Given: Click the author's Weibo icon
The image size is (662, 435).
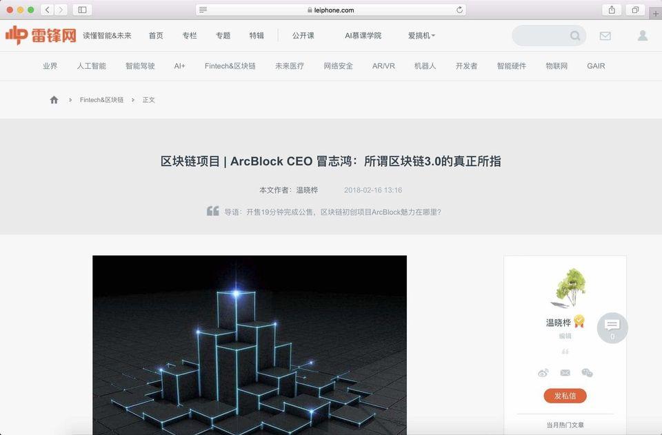Looking at the screenshot, I should (543, 372).
